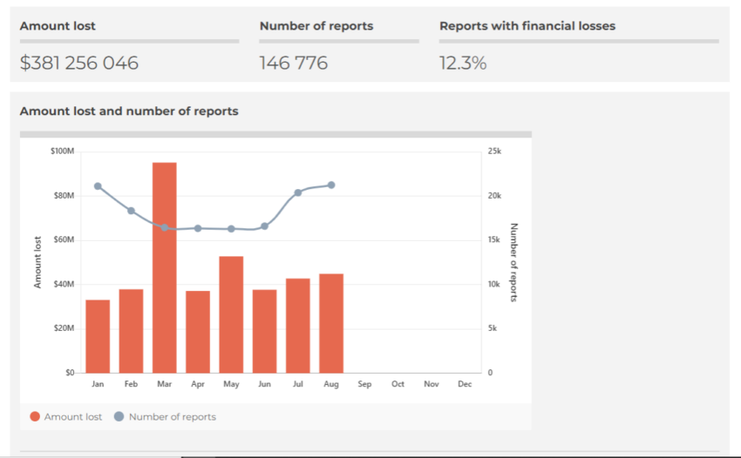Select the July amount lost bar
Viewport: 741px width, 458px height.
click(x=298, y=326)
